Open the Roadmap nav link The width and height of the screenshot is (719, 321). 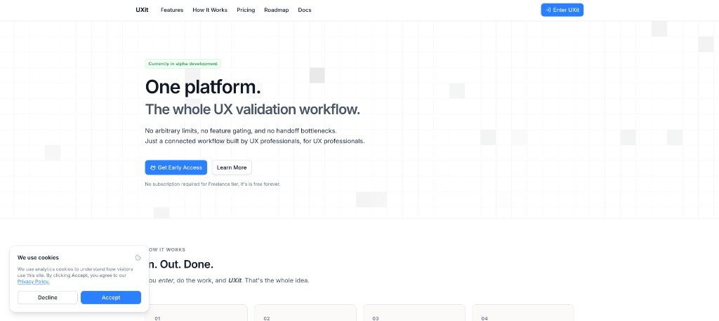(277, 10)
